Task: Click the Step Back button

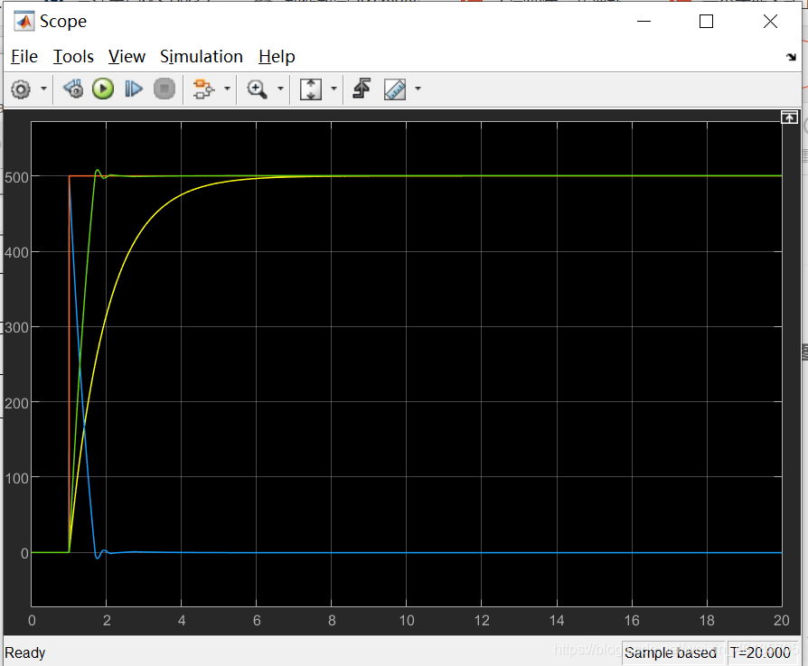Action: point(73,89)
